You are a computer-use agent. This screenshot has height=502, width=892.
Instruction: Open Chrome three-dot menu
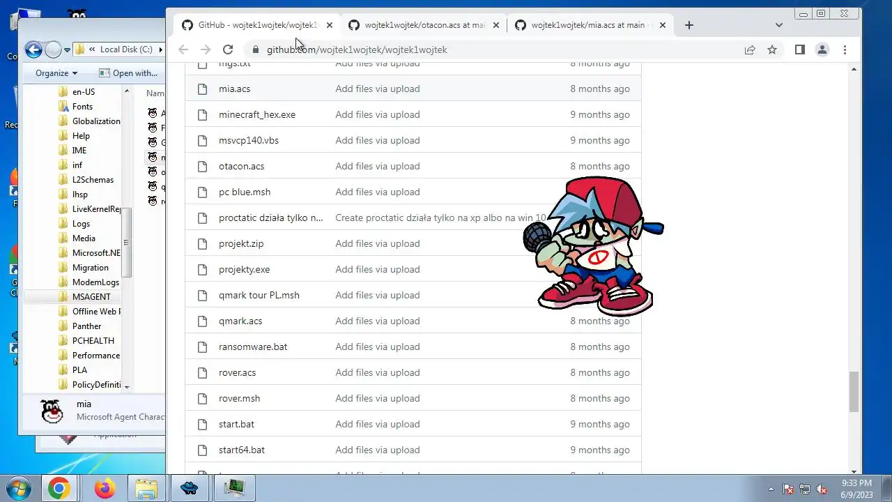[845, 50]
